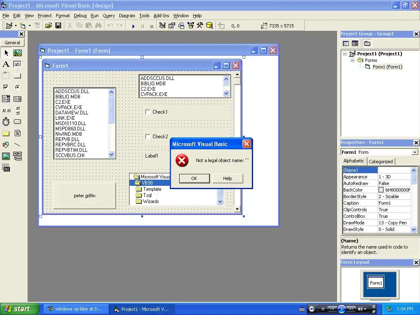Click the Help button in the error dialog
Screen dimensions: 420x315
tap(227, 178)
